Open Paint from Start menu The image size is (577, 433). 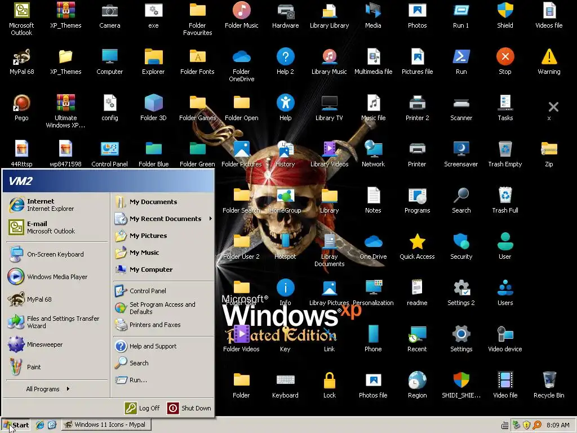(57, 367)
